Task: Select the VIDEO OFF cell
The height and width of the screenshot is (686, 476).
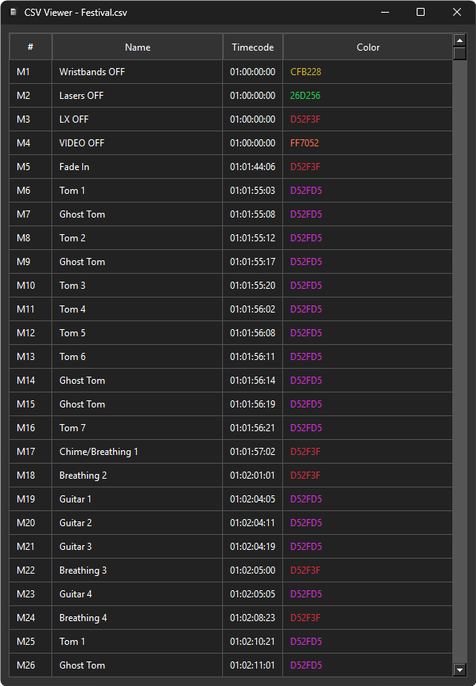Action: click(x=138, y=143)
